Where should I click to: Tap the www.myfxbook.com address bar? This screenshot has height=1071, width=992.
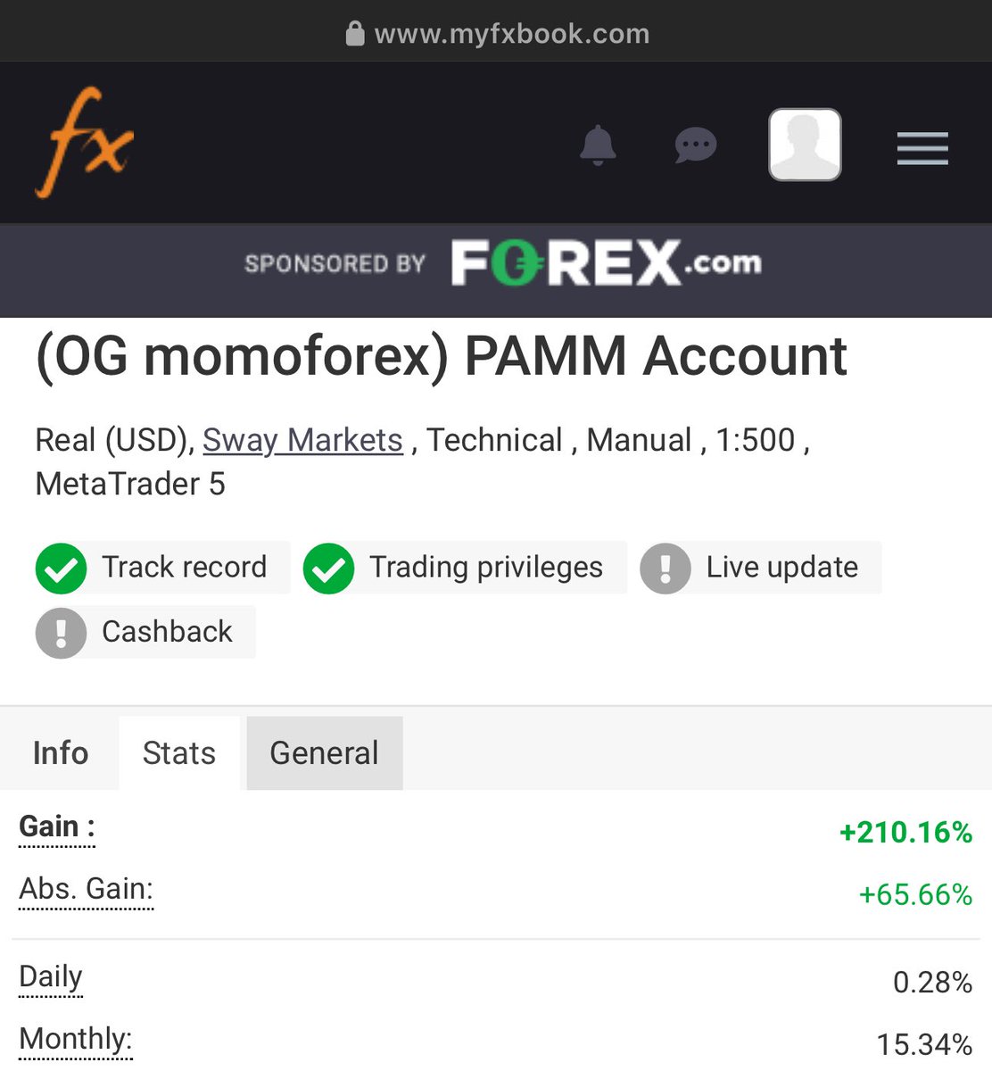pyautogui.click(x=496, y=34)
